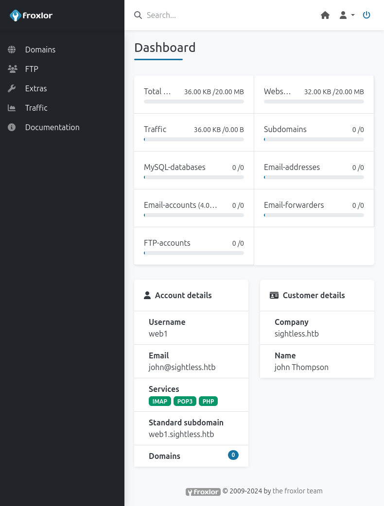Click the wrench icon beside Extras
This screenshot has width=384, height=506.
click(12, 88)
